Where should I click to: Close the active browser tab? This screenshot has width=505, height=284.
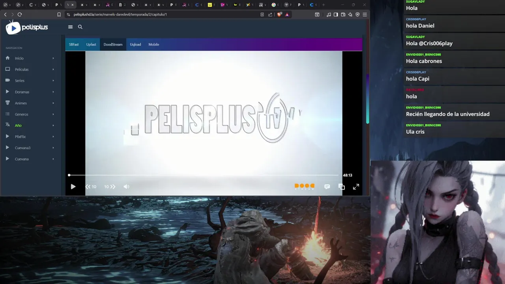coord(72,5)
